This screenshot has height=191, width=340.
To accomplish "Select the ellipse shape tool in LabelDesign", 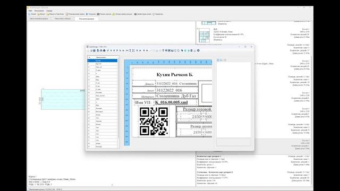I will click(x=160, y=50).
